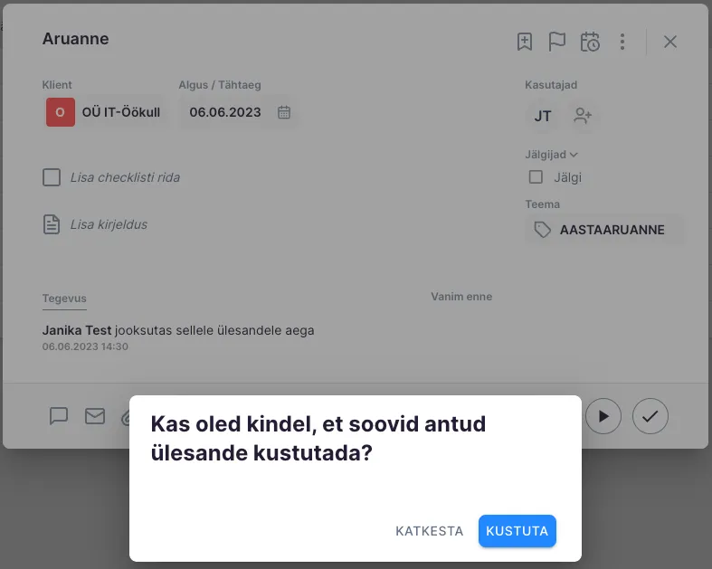The height and width of the screenshot is (569, 712).
Task: Click the KATKESTA cancel button
Action: pyautogui.click(x=430, y=531)
